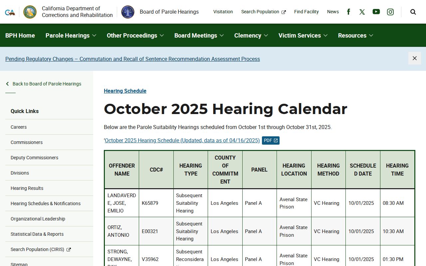426x266 pixels.
Task: Click the HEARING LOCATION column header
Action: pos(294,170)
